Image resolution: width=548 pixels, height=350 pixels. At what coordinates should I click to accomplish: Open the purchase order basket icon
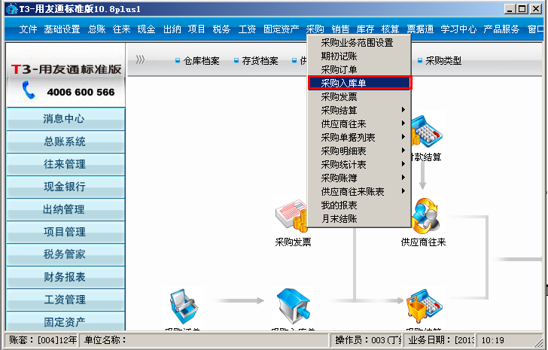(x=184, y=306)
